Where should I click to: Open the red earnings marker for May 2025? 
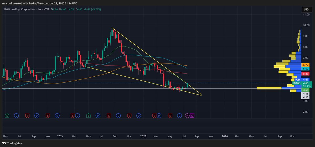[170, 116]
